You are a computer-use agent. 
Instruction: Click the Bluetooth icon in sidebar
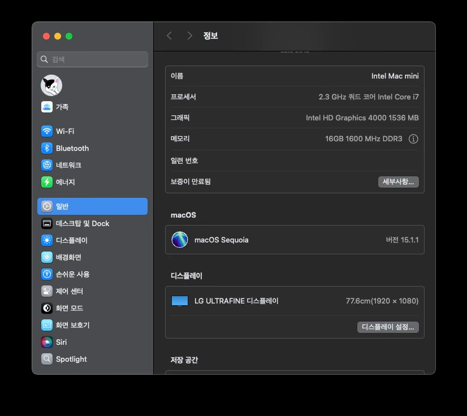(47, 148)
